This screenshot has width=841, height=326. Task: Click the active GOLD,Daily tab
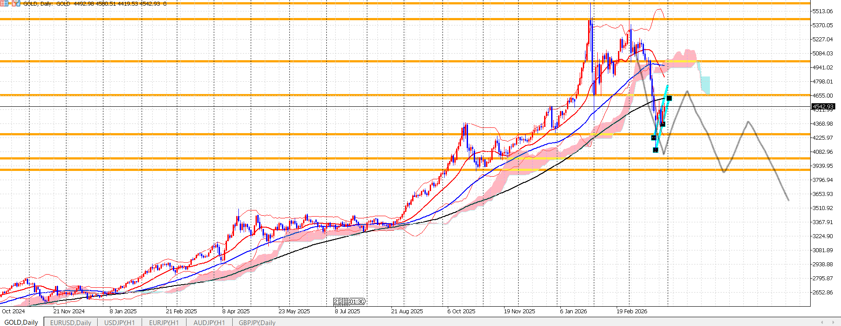(21, 322)
